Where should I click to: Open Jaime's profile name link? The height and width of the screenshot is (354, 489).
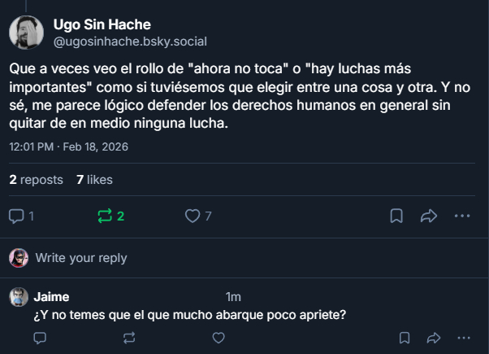pos(51,297)
